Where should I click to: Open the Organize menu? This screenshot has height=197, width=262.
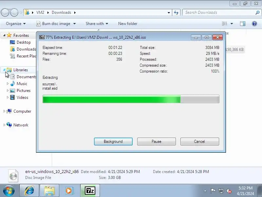click(x=16, y=24)
